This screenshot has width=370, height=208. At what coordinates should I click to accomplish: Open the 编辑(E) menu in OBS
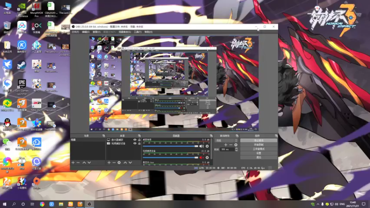point(86,32)
